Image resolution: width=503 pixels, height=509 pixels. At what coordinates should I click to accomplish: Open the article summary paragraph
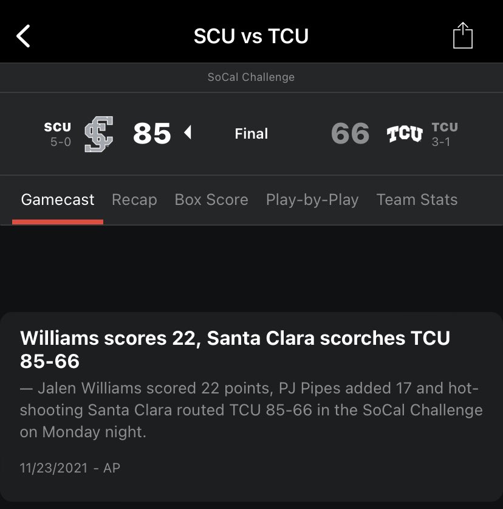click(251, 410)
